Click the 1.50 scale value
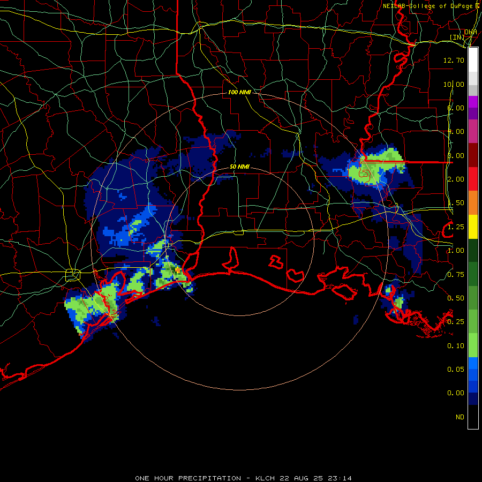 pyautogui.click(x=456, y=203)
